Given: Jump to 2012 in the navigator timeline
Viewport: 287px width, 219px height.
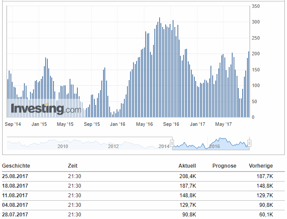Looking at the screenshot, I should (113, 146).
